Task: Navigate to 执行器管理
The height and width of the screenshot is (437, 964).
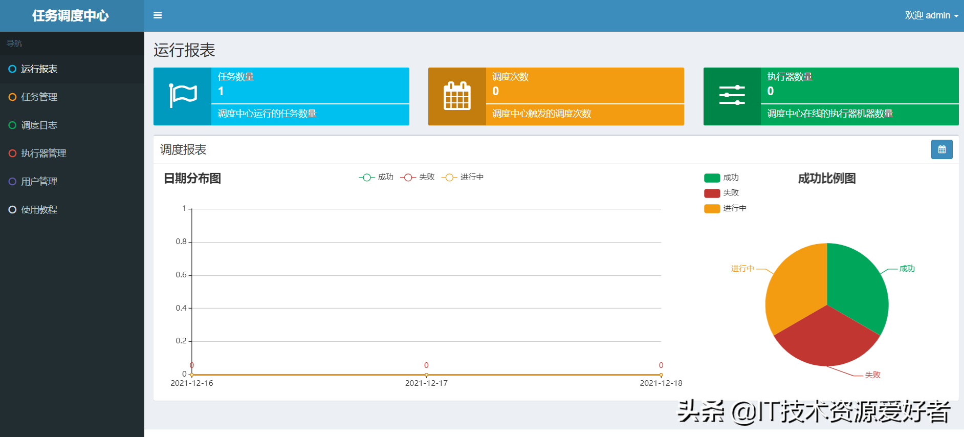Action: [x=72, y=154]
